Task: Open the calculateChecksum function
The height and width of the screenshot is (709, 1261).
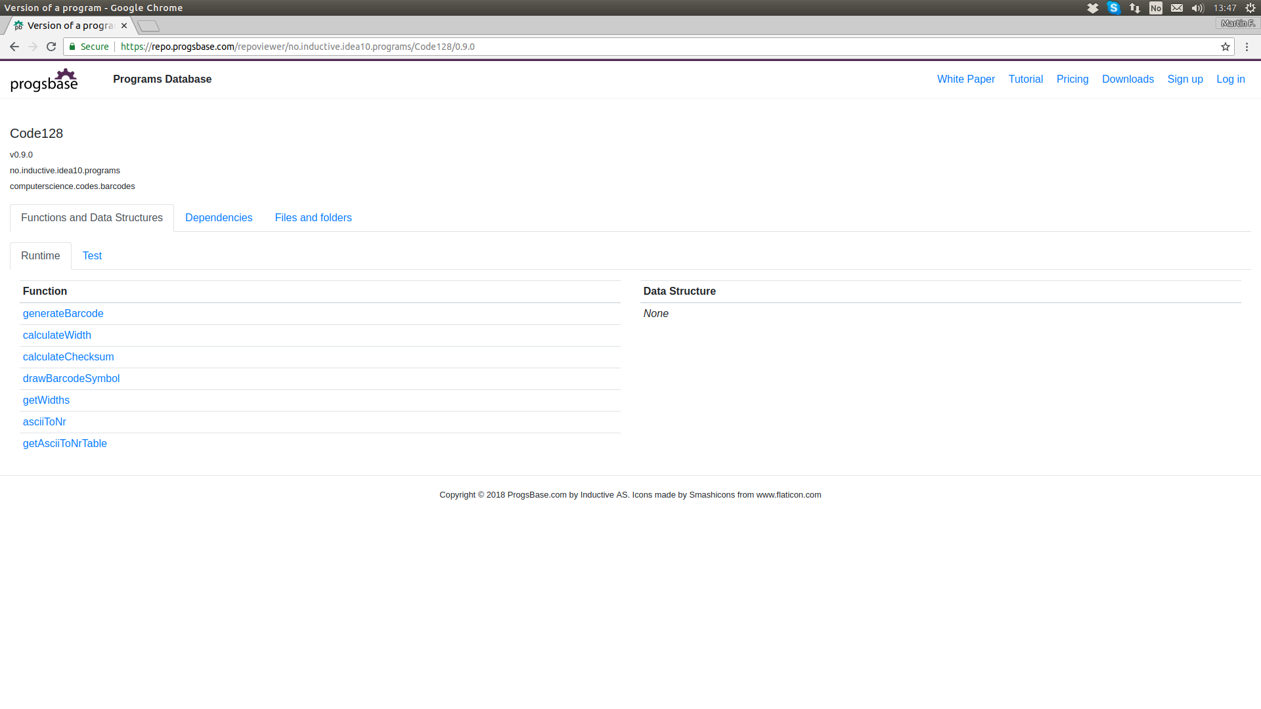Action: (68, 356)
